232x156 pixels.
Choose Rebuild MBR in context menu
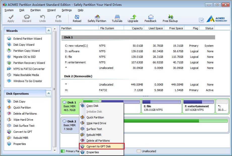tap(101, 135)
